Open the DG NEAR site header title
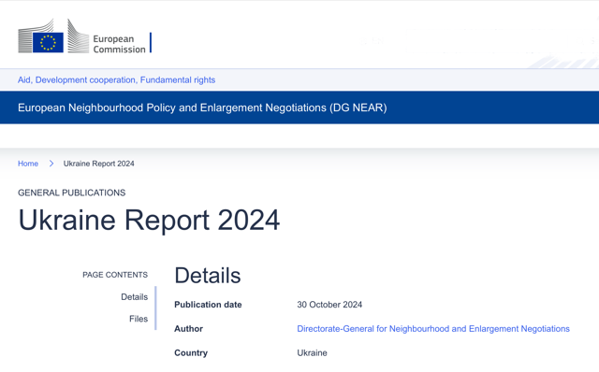The width and height of the screenshot is (599, 372). [202, 107]
